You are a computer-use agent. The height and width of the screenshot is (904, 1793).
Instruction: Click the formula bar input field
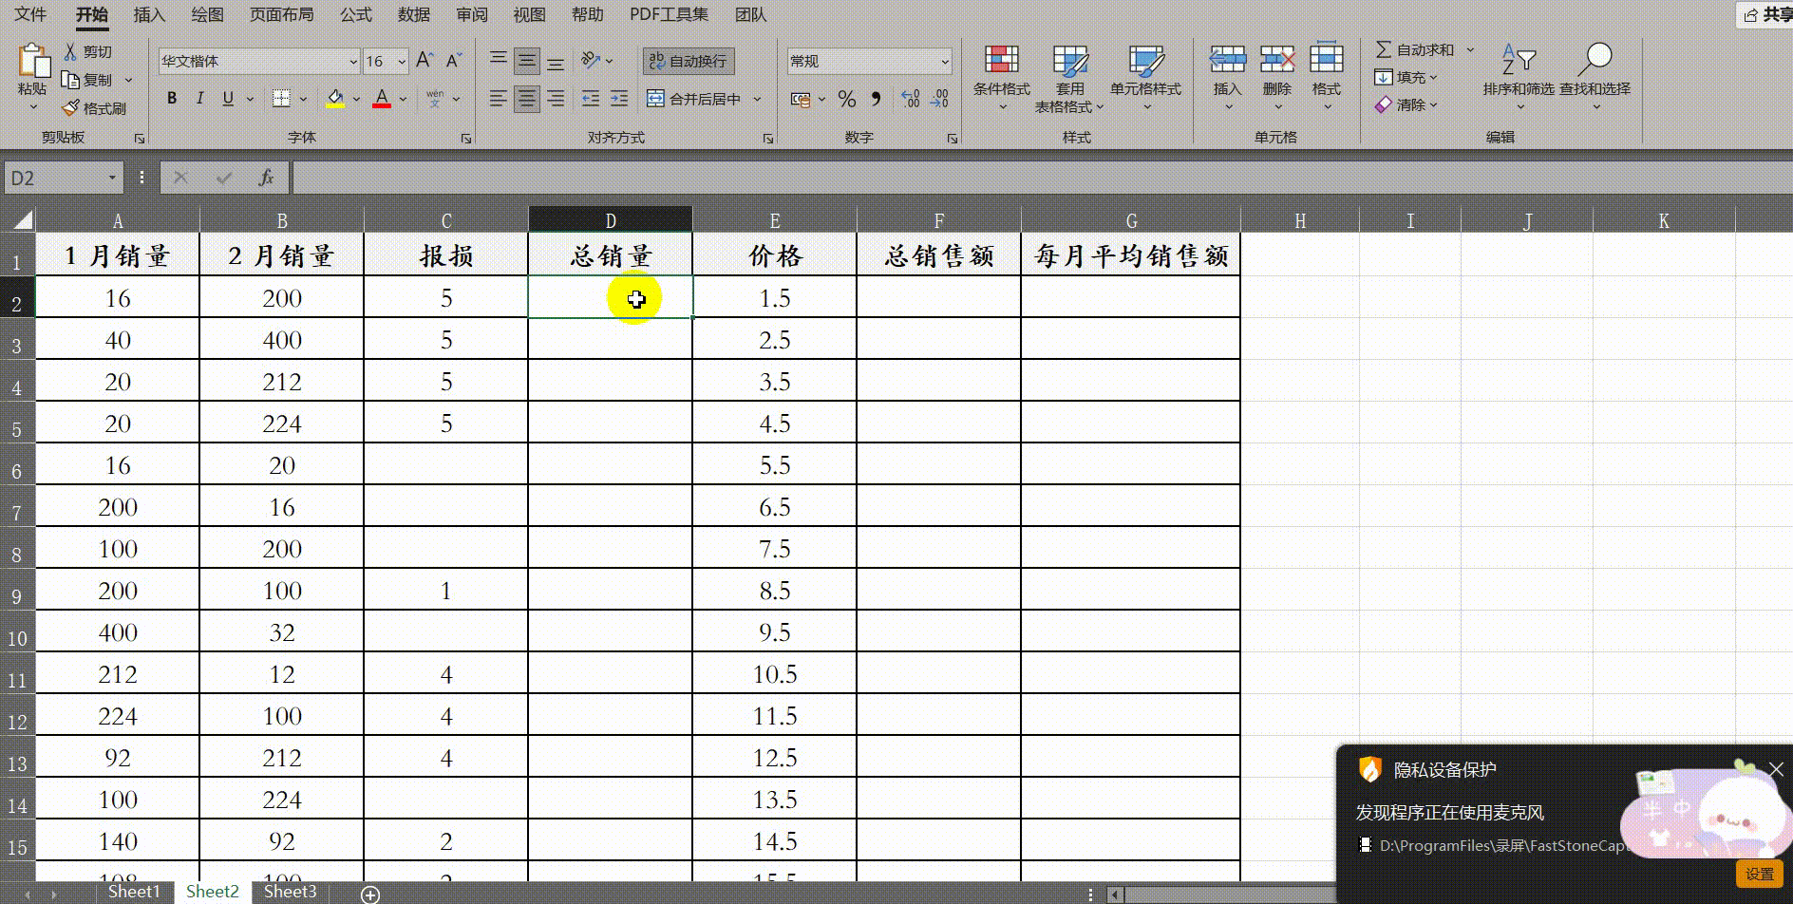(x=1041, y=178)
